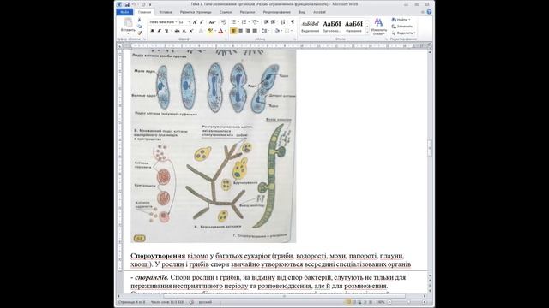Zoom out with minus button
Image resolution: width=549 pixels, height=308 pixels.
pyautogui.click(x=389, y=302)
